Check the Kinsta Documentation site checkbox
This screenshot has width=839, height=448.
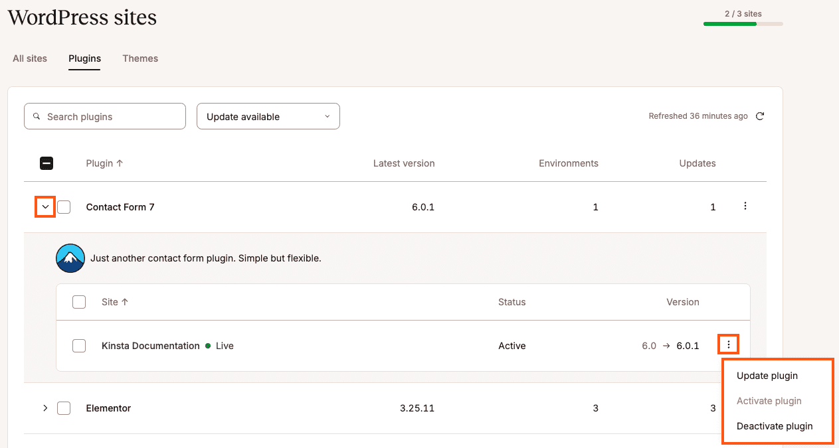(79, 346)
